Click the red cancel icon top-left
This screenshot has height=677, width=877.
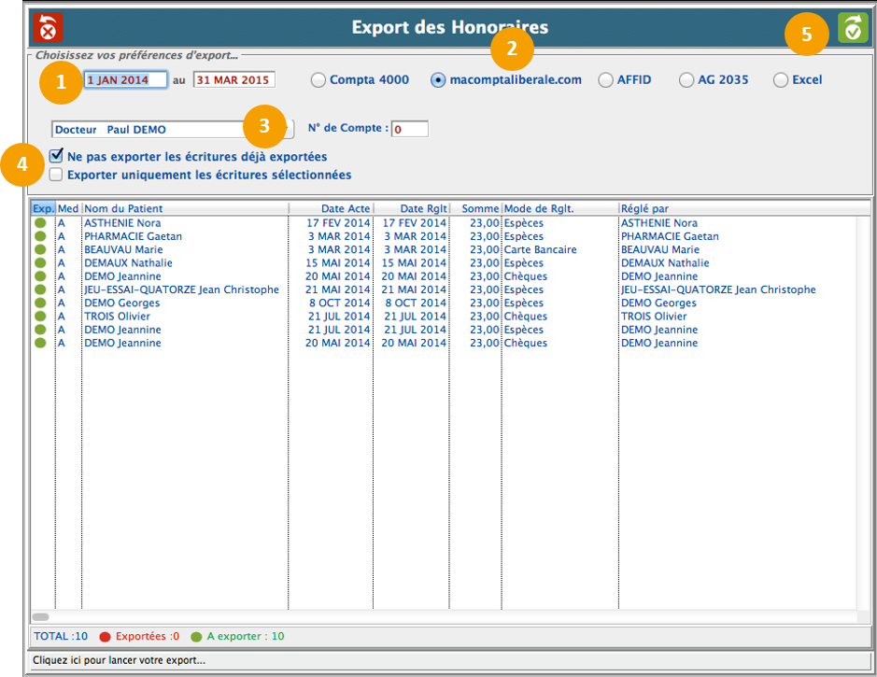click(48, 27)
